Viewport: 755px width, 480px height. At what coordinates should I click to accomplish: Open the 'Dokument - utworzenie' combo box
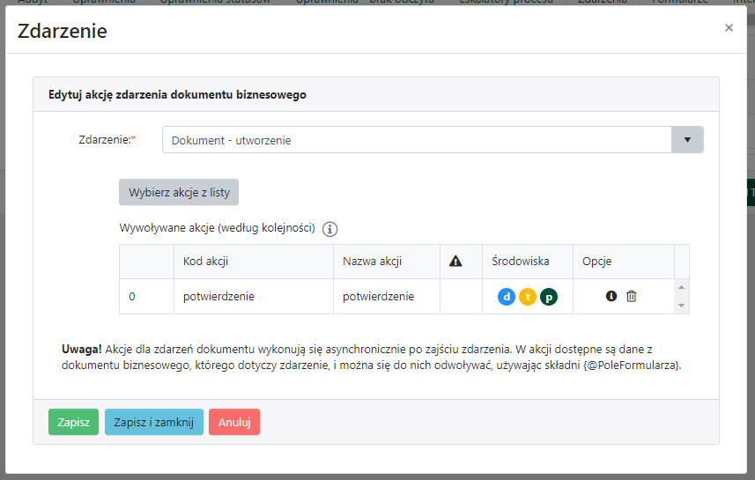click(417, 140)
